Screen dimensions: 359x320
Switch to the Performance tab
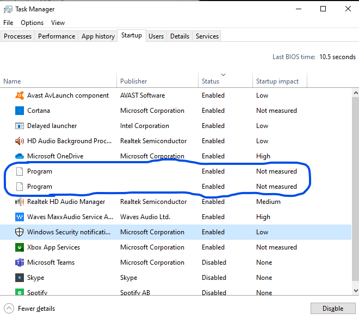coord(57,36)
